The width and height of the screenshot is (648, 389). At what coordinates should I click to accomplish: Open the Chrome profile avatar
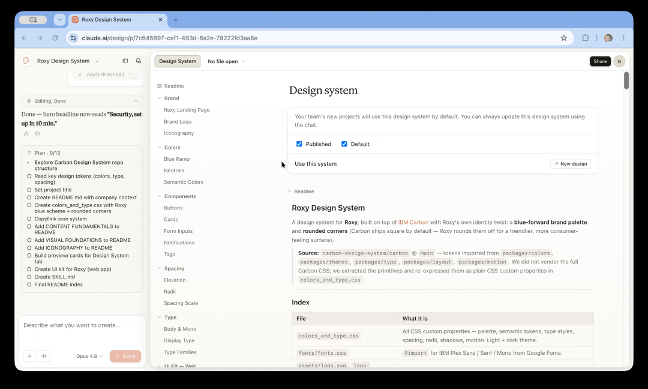click(x=608, y=38)
